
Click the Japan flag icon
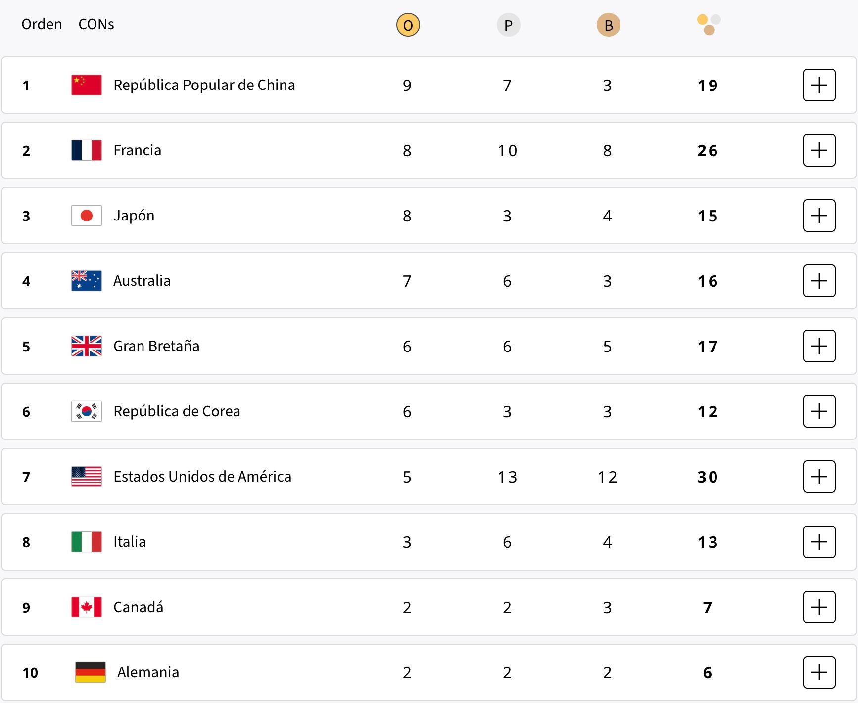tap(87, 216)
